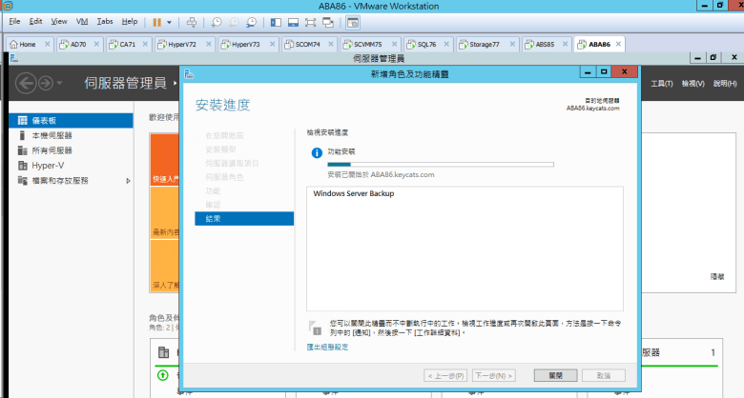
Task: Open the VM menu
Action: (x=81, y=21)
